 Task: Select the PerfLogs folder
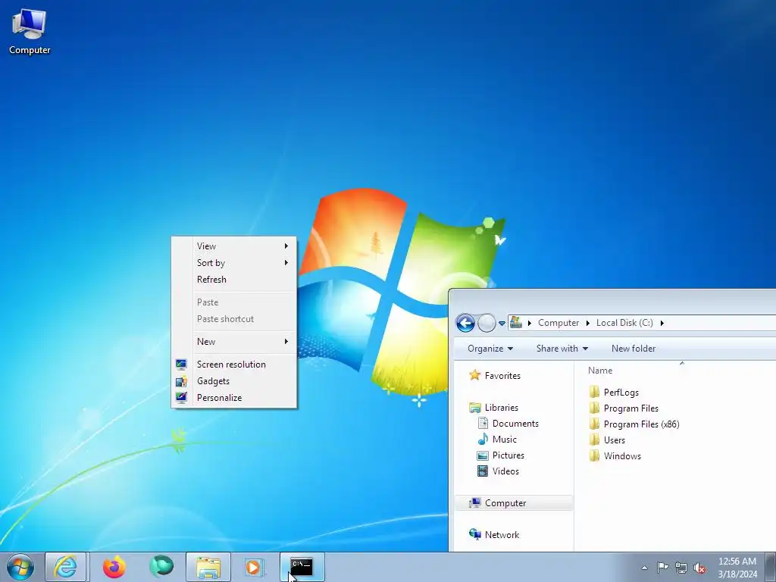point(621,393)
